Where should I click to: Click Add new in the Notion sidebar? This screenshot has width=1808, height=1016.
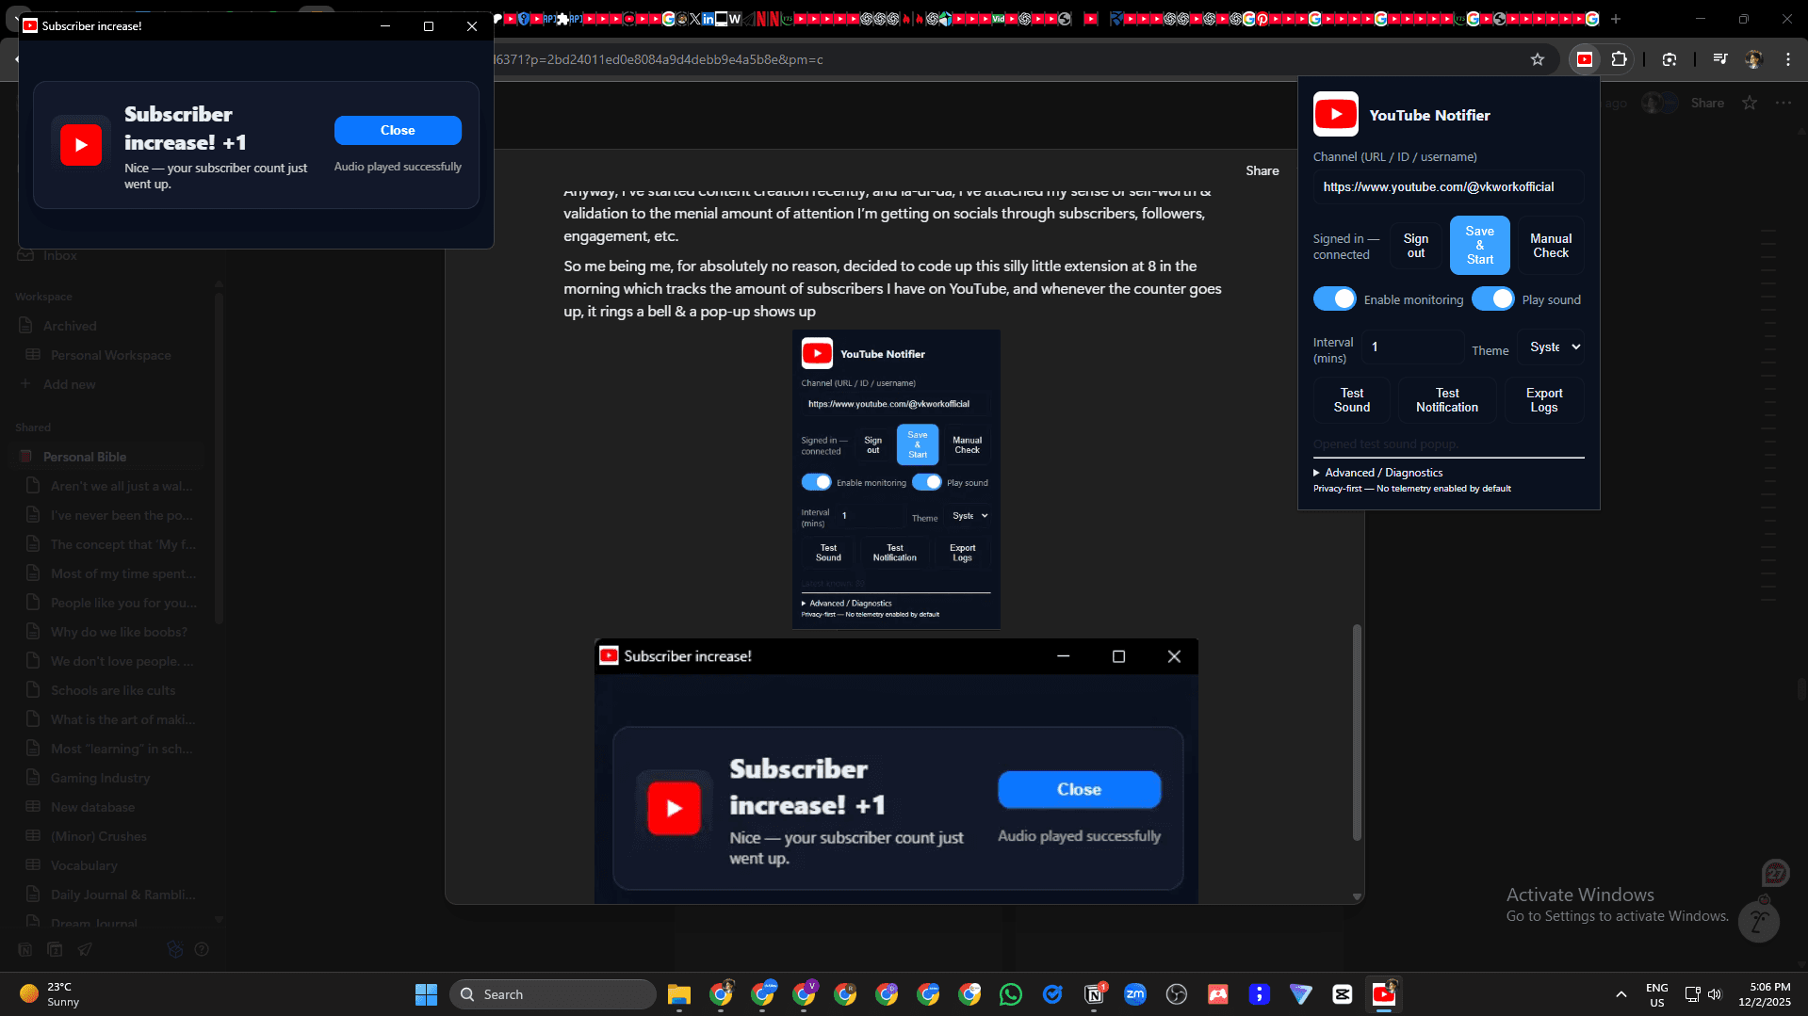[69, 384]
